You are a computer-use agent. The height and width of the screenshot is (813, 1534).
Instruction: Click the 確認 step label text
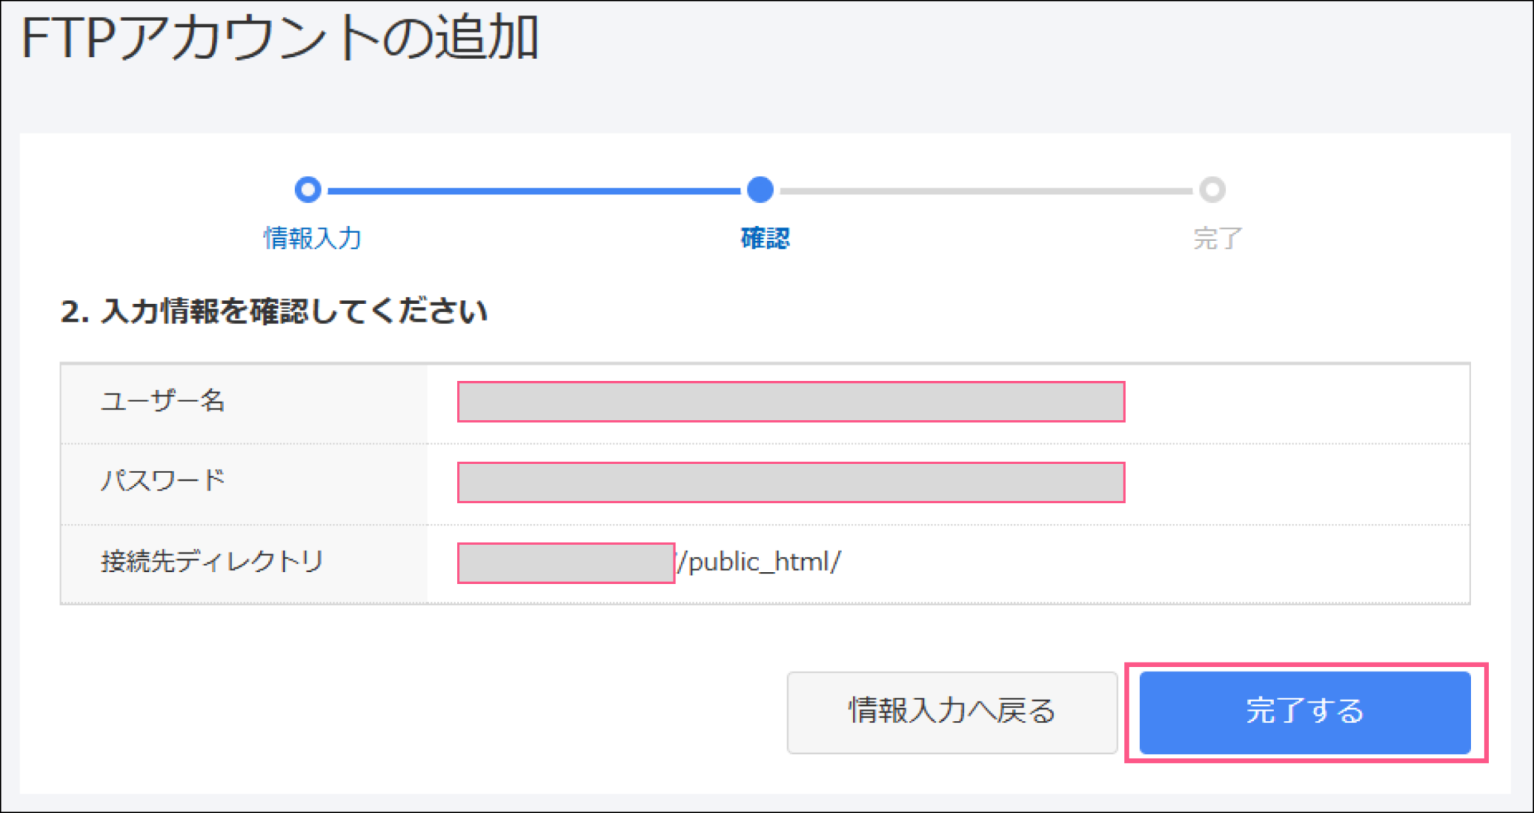(x=763, y=238)
